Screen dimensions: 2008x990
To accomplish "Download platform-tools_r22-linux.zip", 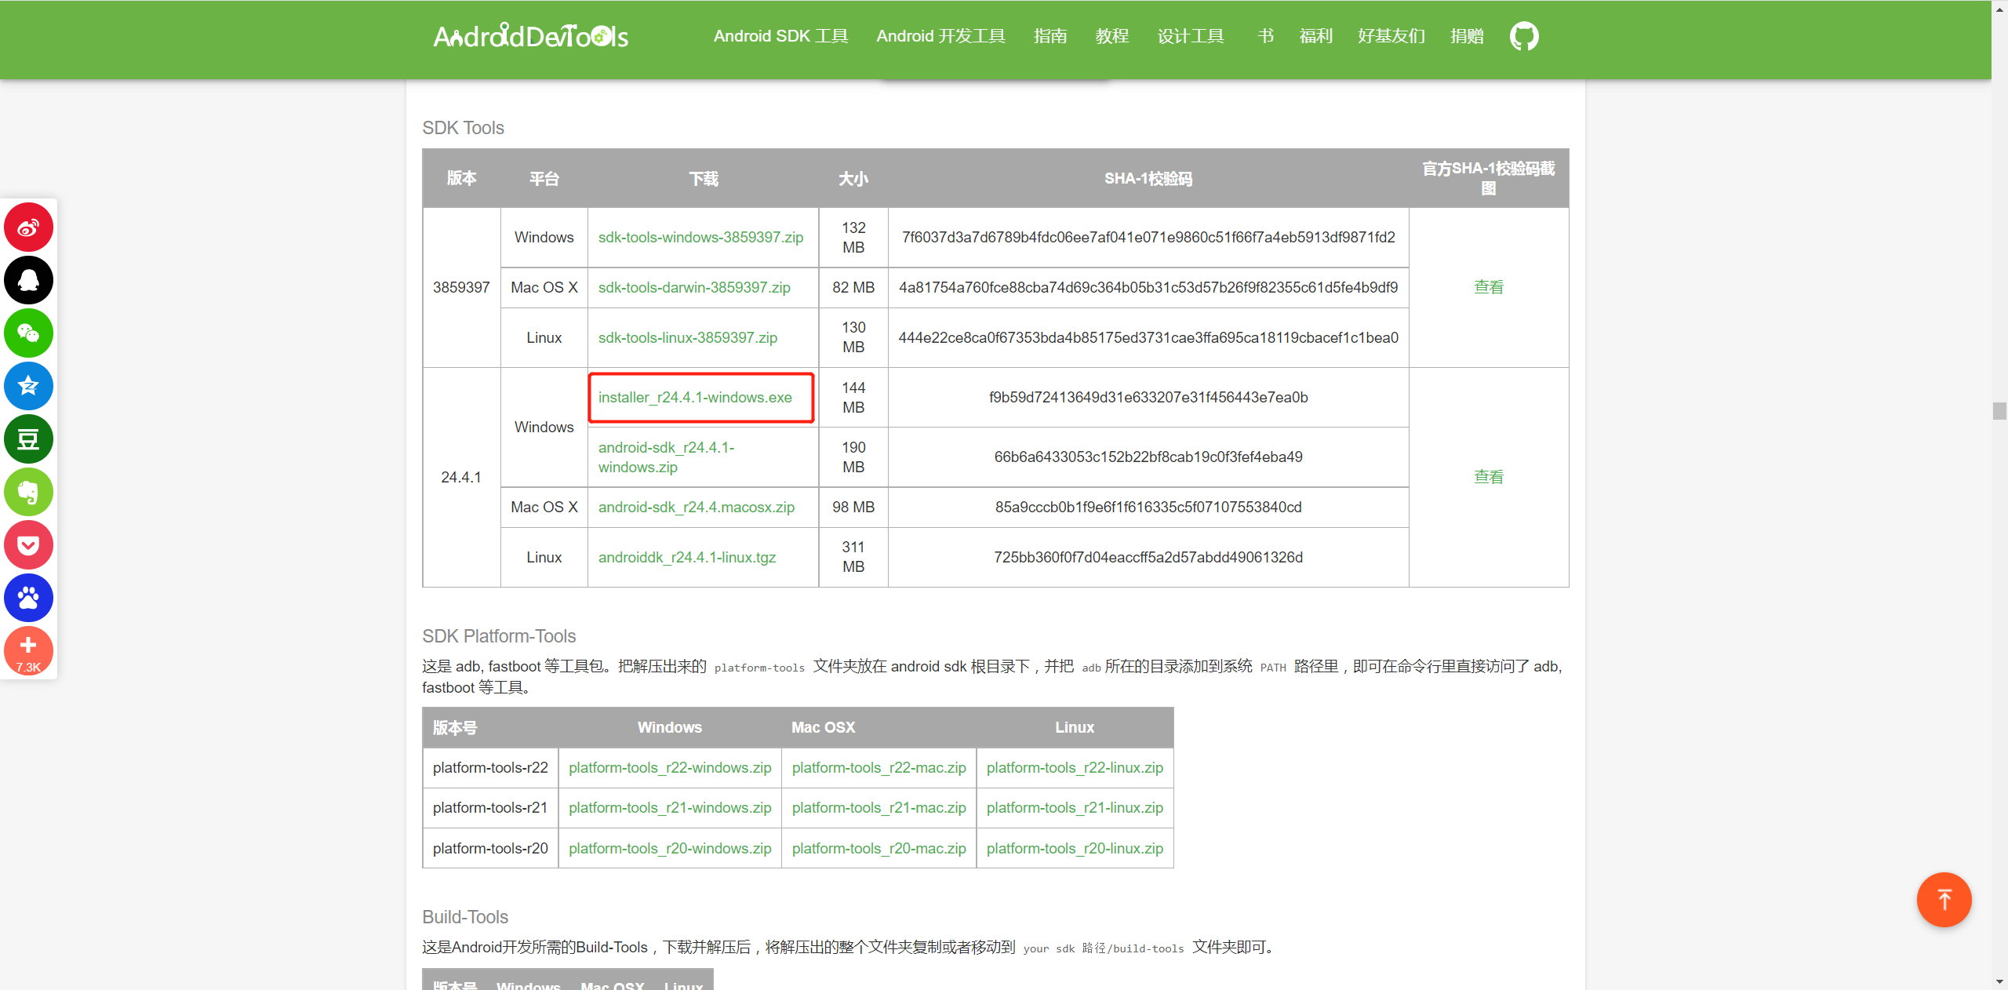I will (x=1075, y=768).
